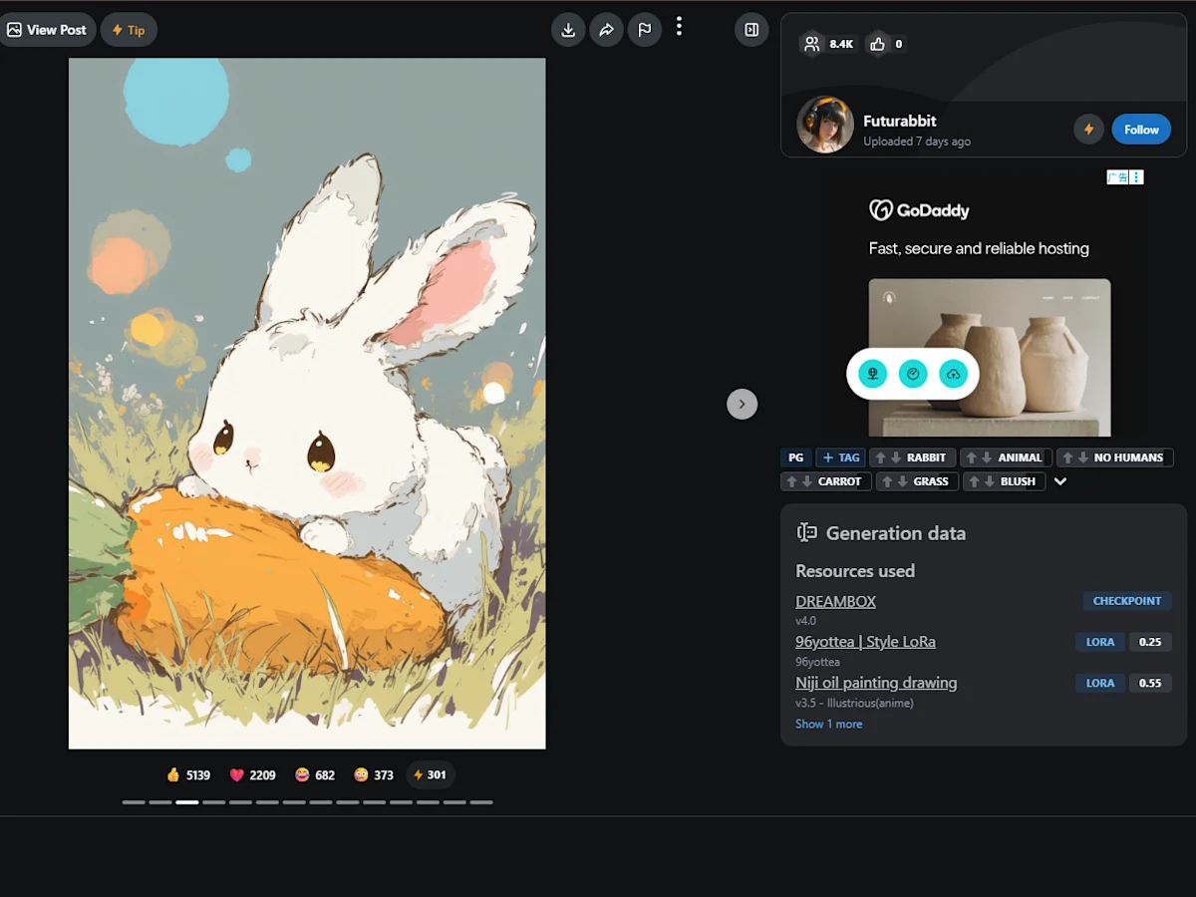1196x897 pixels.
Task: Jump to the first carousel indicator
Action: pyautogui.click(x=134, y=801)
